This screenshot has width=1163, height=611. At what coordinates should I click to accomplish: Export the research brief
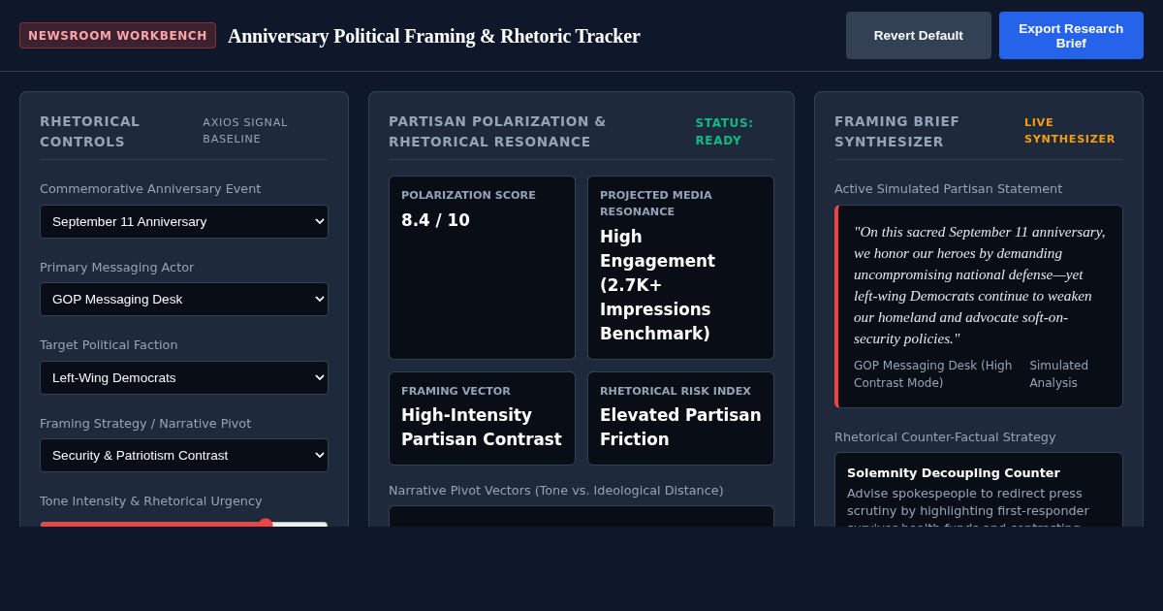(1071, 36)
